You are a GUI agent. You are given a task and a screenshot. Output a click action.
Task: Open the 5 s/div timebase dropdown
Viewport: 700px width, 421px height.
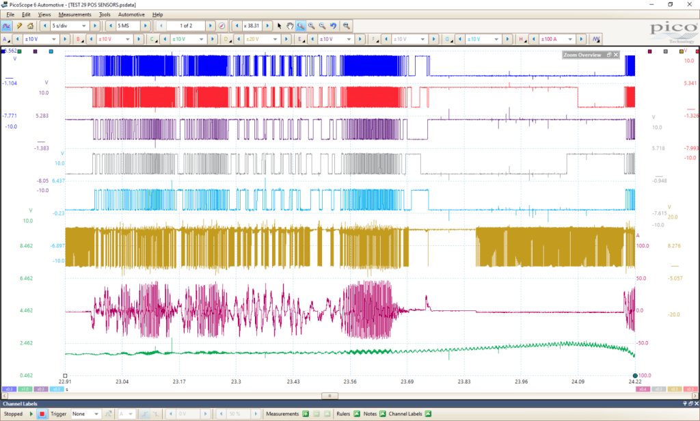(x=70, y=26)
